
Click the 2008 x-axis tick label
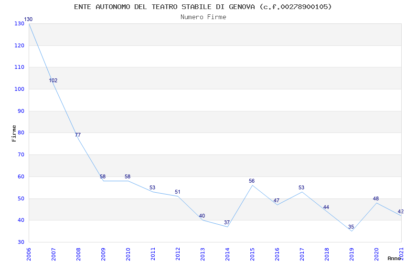click(78, 254)
